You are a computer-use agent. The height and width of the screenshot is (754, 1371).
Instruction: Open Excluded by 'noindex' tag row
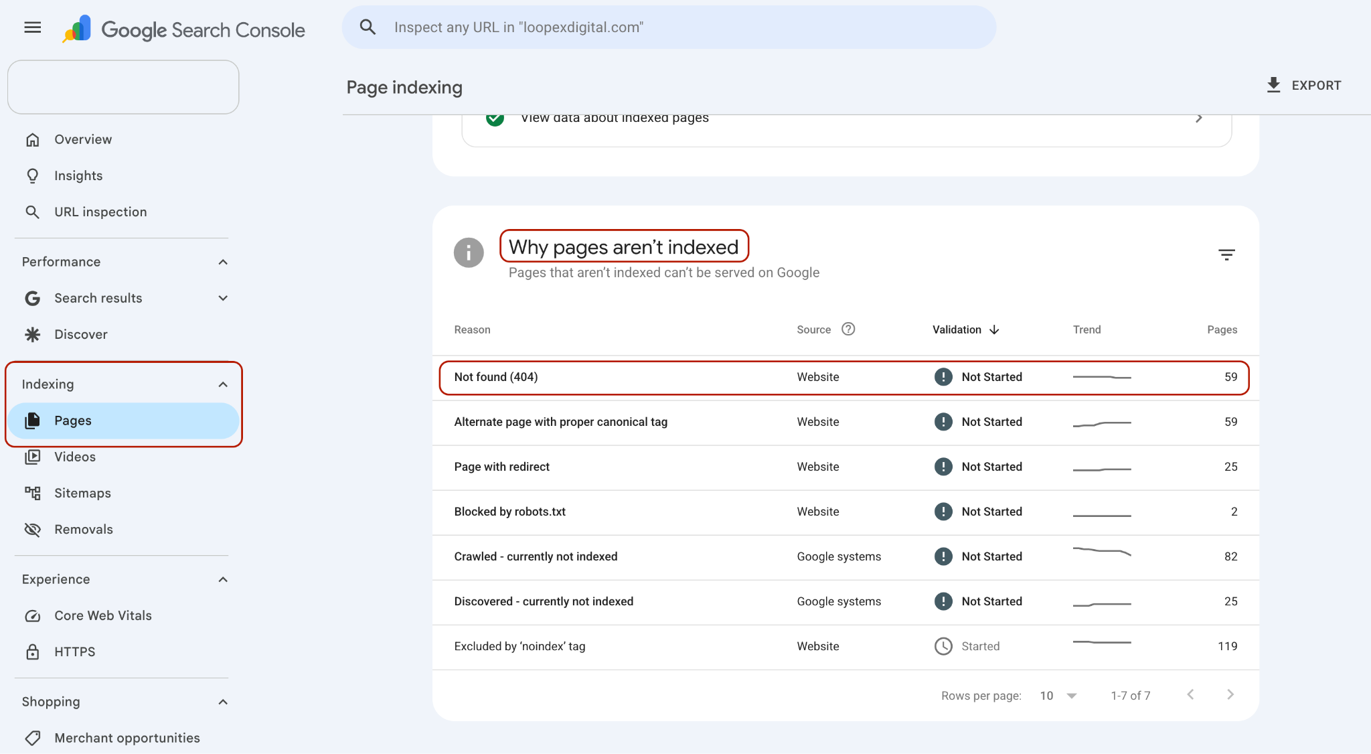tap(845, 646)
